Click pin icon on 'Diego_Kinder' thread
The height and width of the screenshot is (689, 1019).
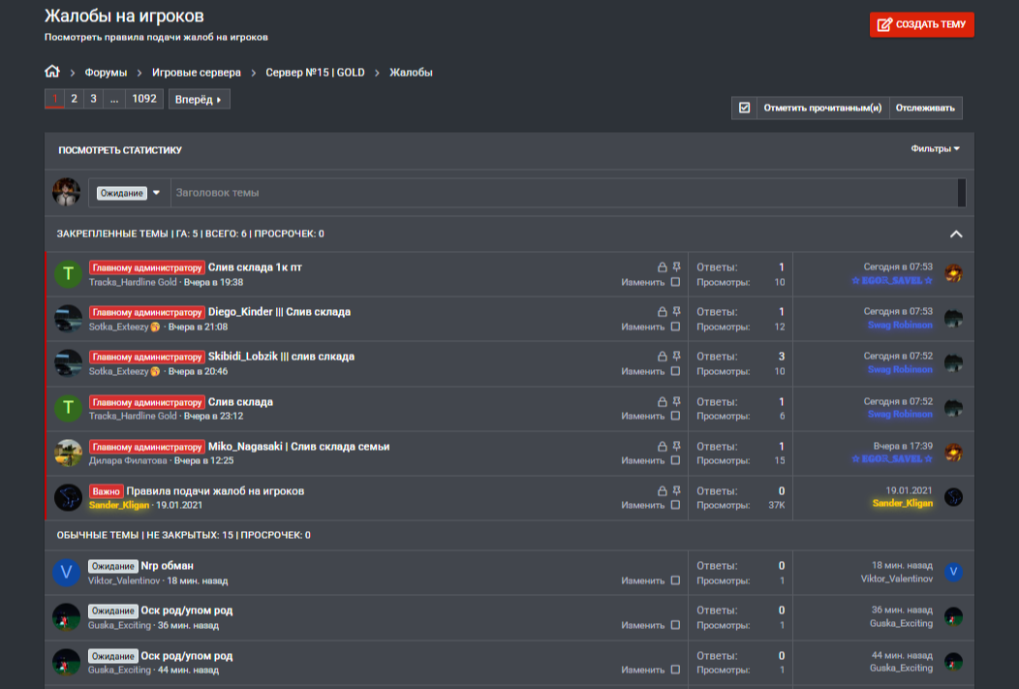coord(676,311)
